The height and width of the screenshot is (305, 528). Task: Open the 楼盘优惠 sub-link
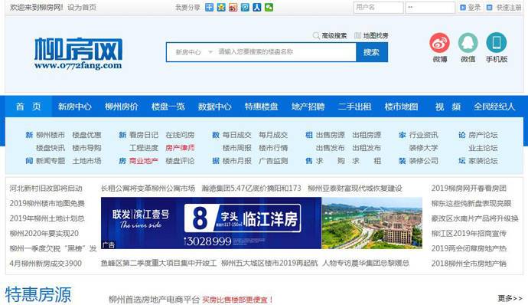click(x=86, y=135)
